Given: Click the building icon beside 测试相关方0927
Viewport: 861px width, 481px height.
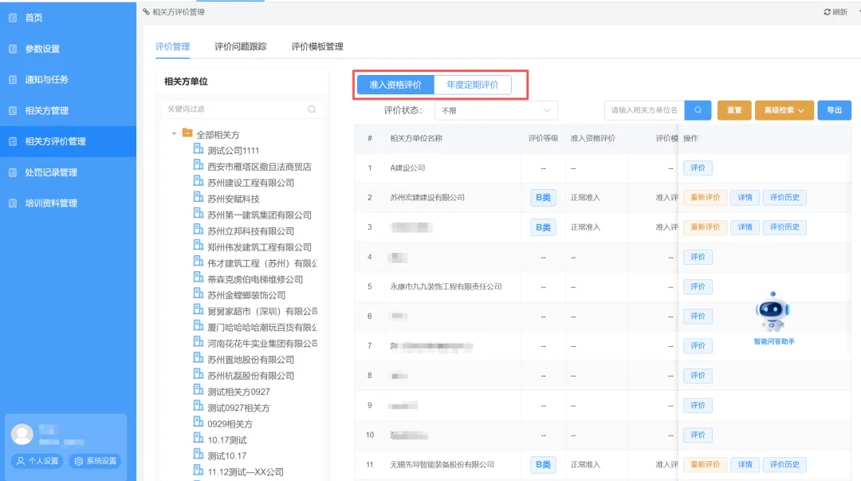Looking at the screenshot, I should tap(199, 390).
